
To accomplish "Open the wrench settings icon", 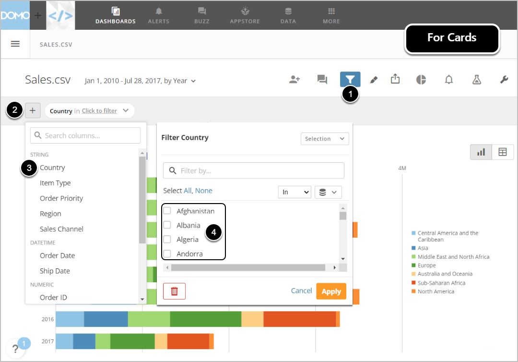I will coord(504,79).
